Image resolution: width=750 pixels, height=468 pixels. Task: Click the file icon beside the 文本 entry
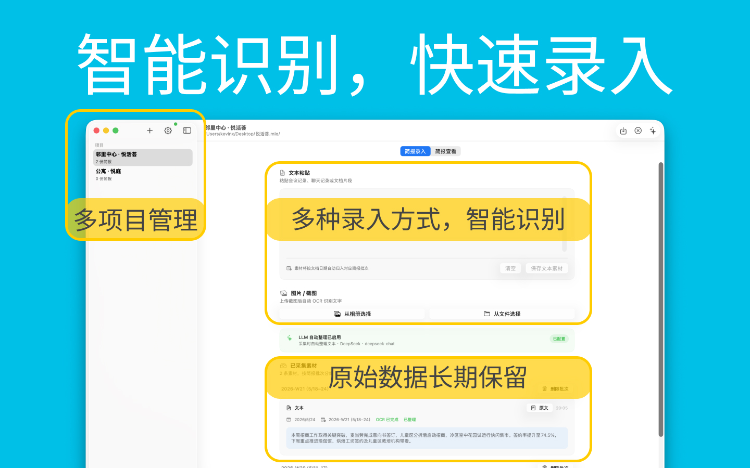(289, 408)
